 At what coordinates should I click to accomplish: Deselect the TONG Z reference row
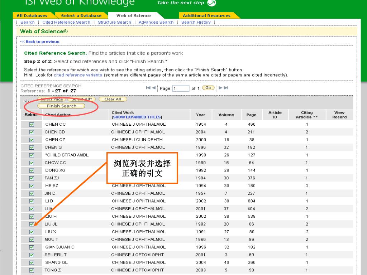coord(32,270)
